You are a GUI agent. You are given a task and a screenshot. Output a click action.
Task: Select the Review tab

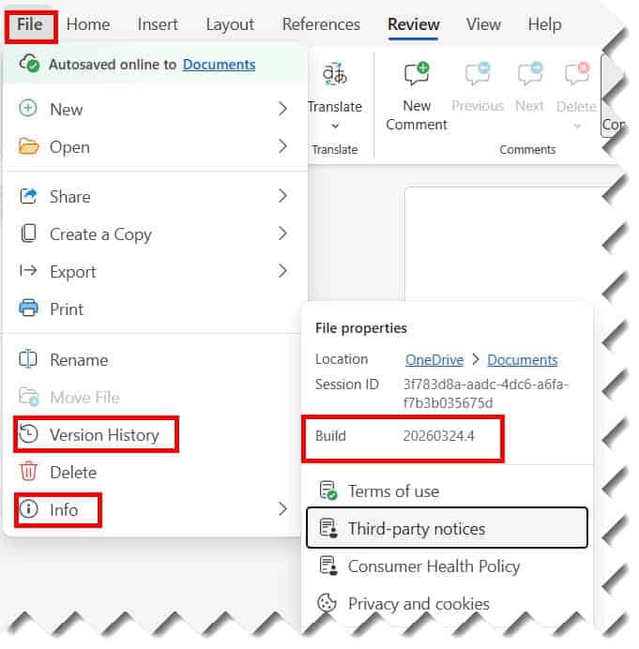coord(413,24)
